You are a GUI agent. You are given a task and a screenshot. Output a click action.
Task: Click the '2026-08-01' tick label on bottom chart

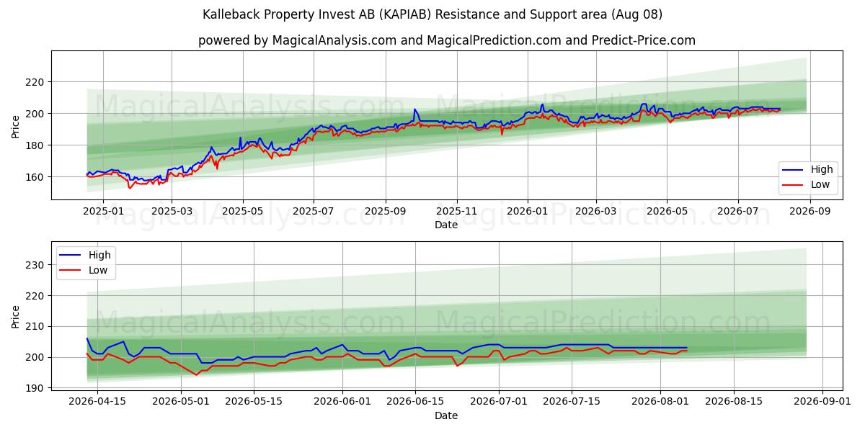(661, 403)
